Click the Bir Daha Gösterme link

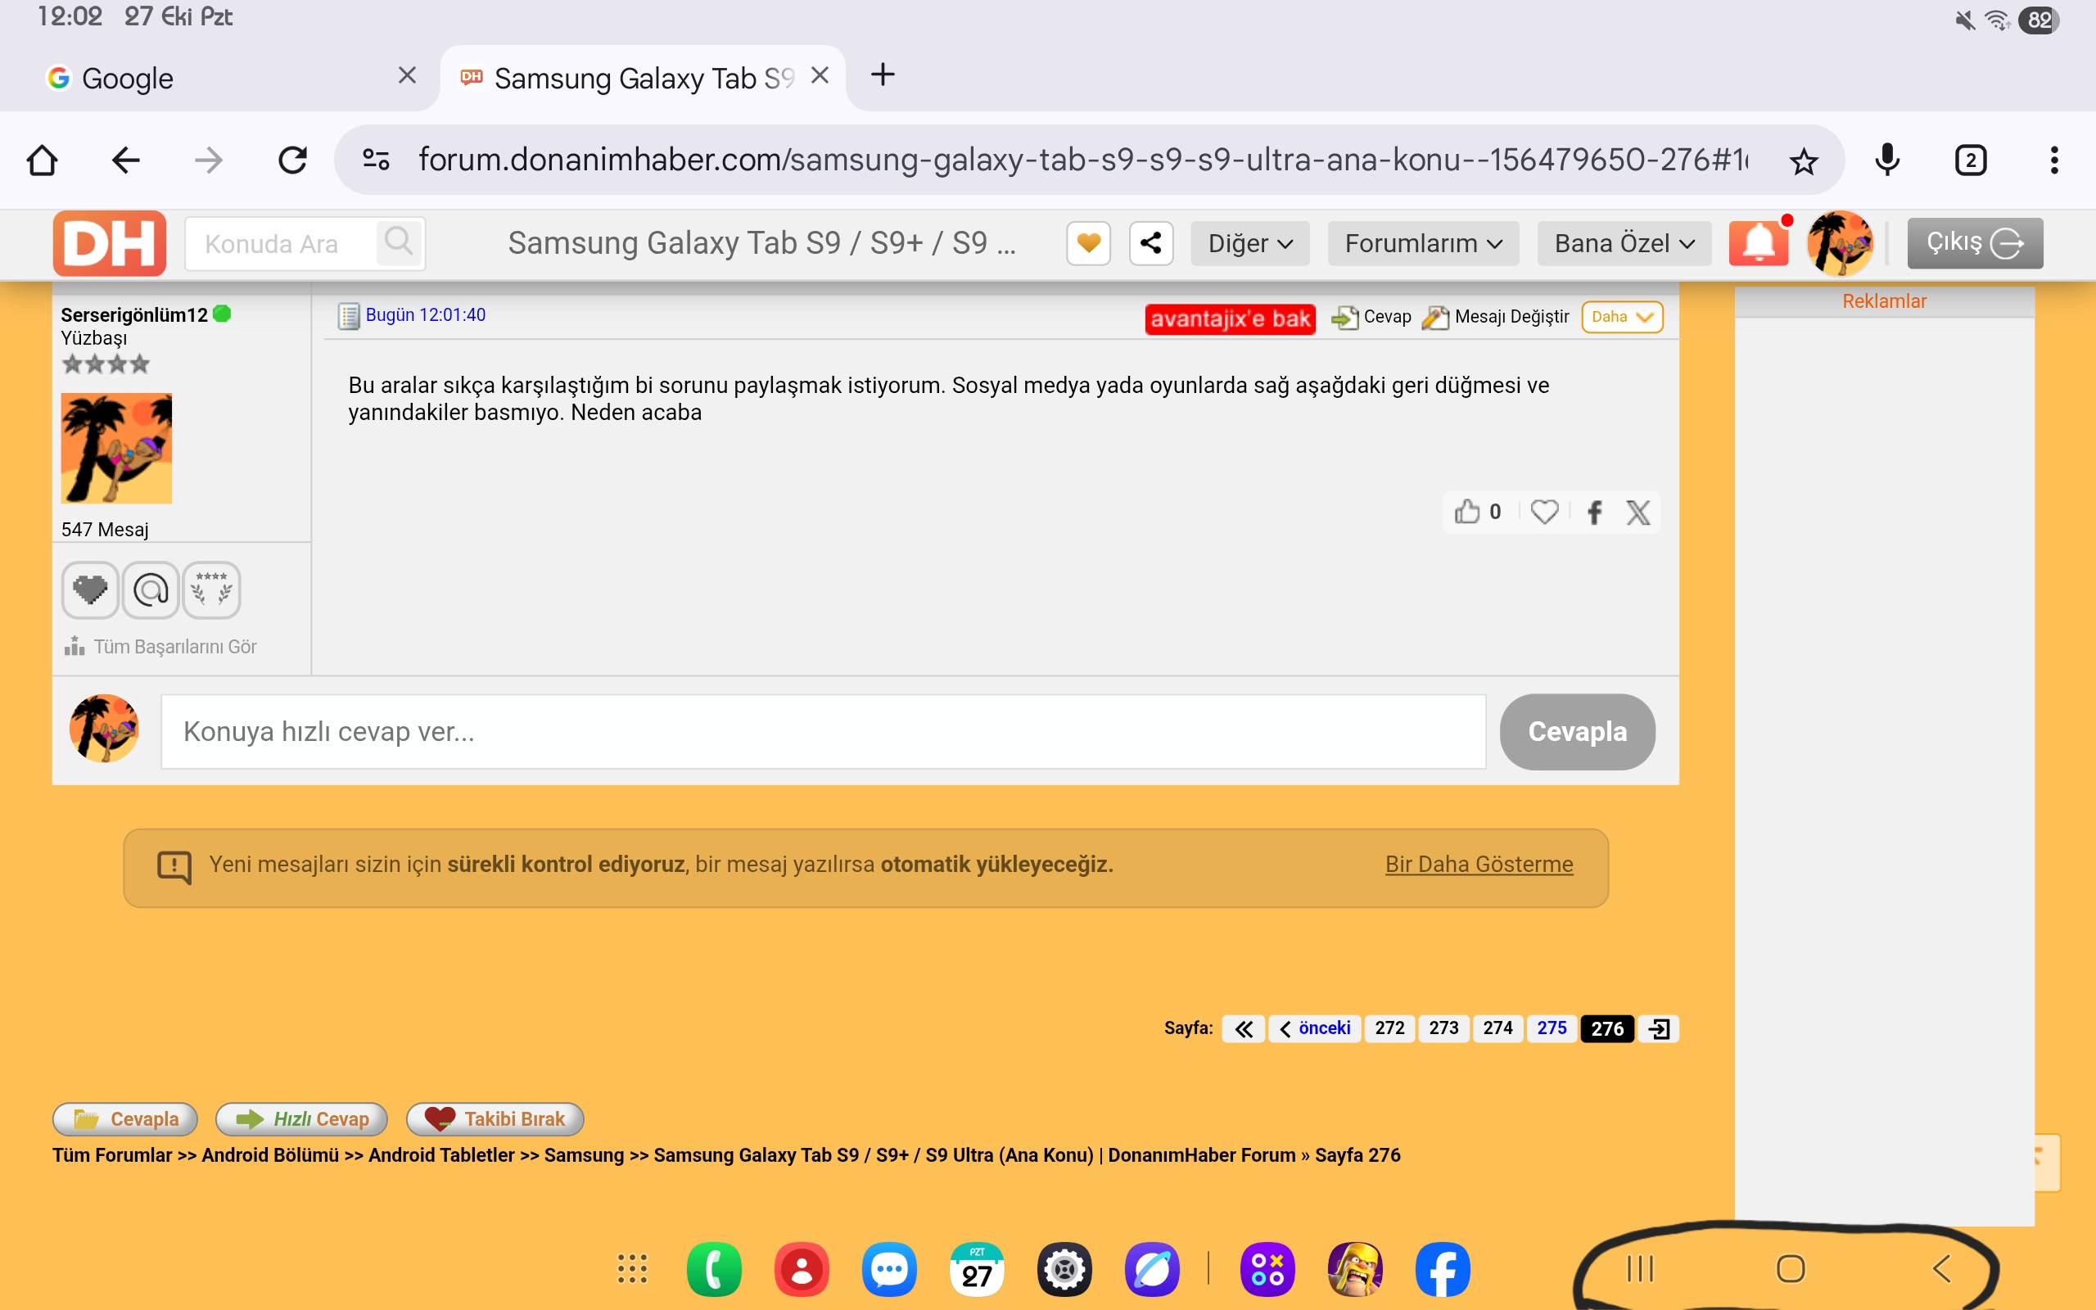click(x=1479, y=864)
